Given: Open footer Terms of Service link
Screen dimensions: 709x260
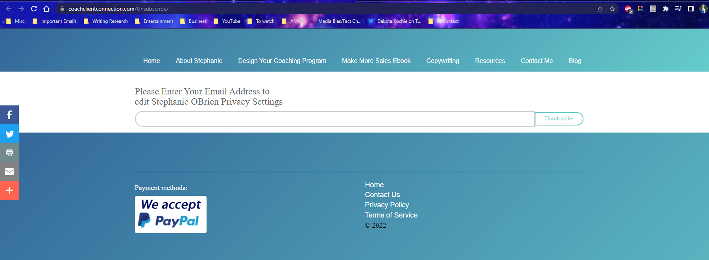Looking at the screenshot, I should pos(391,215).
